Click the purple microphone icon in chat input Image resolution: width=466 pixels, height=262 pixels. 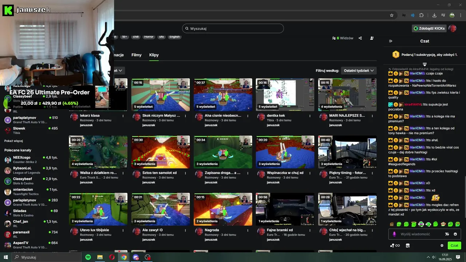[394, 234]
